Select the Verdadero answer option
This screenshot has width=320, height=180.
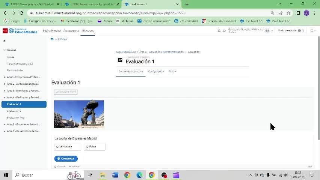(x=68, y=147)
